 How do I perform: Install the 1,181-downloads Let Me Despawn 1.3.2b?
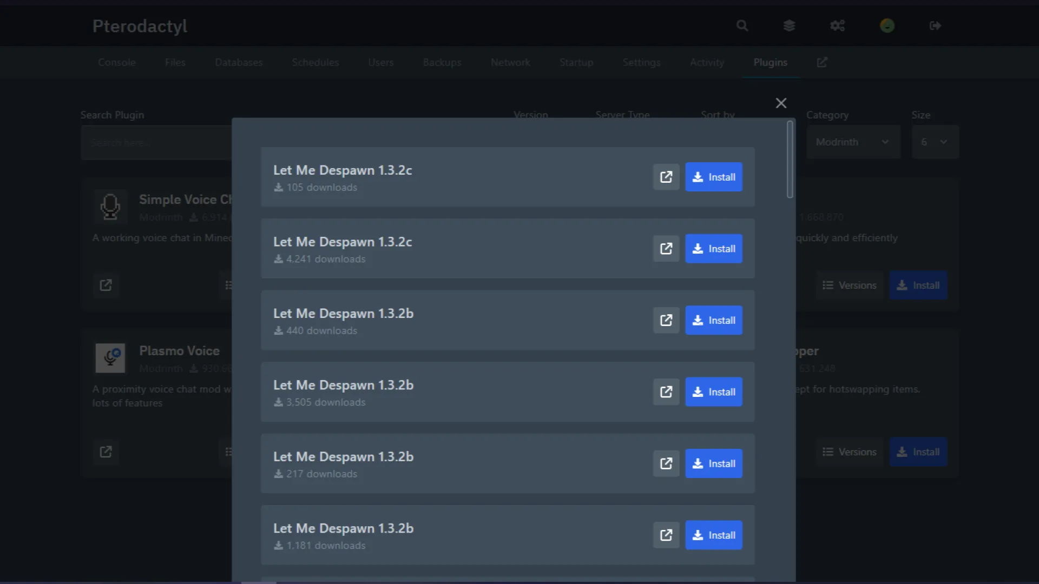coord(713,535)
